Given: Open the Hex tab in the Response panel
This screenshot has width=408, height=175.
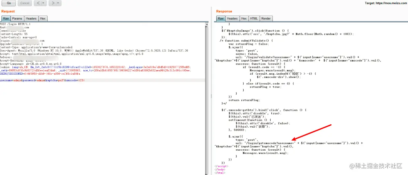Looking at the screenshot, I should point(244,19).
